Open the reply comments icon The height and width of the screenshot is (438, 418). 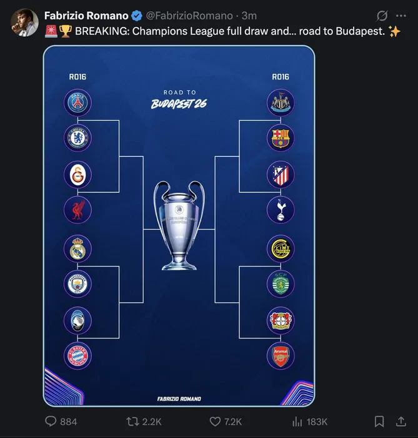51,421
